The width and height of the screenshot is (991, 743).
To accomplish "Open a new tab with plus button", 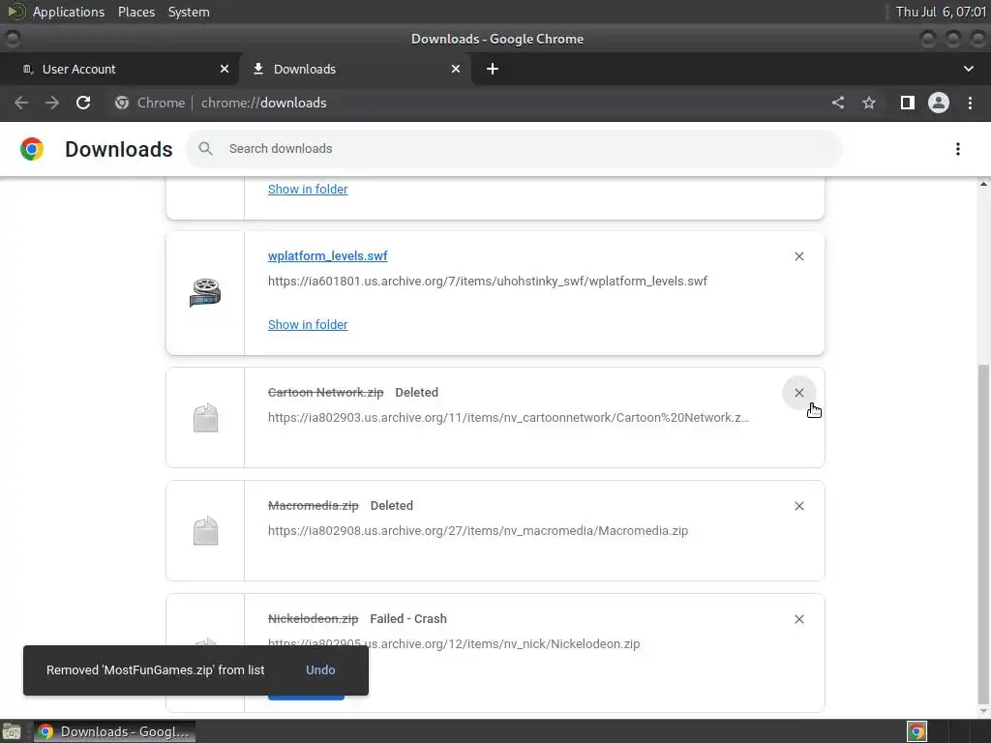I will (x=493, y=69).
